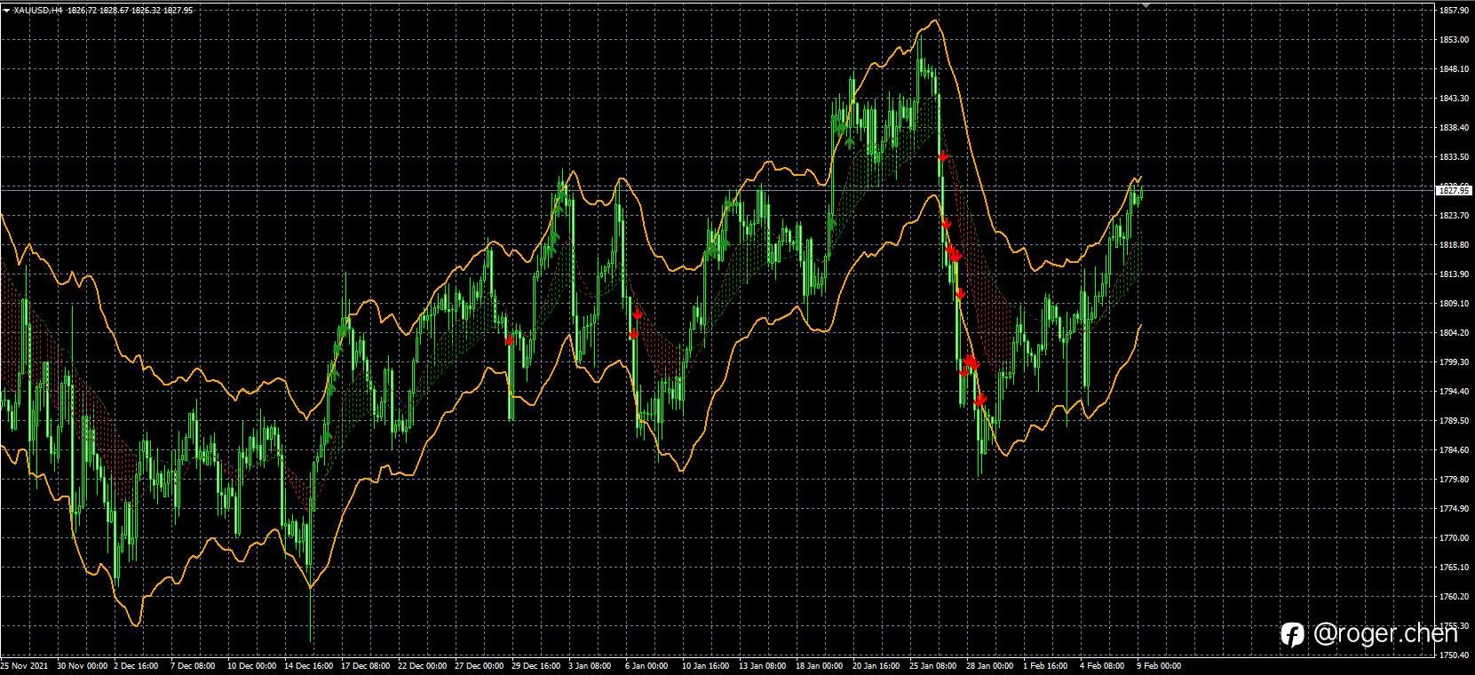Screen dimensions: 1475x675
Task: Click the 1853.00 price axis label
Action: pos(1453,40)
